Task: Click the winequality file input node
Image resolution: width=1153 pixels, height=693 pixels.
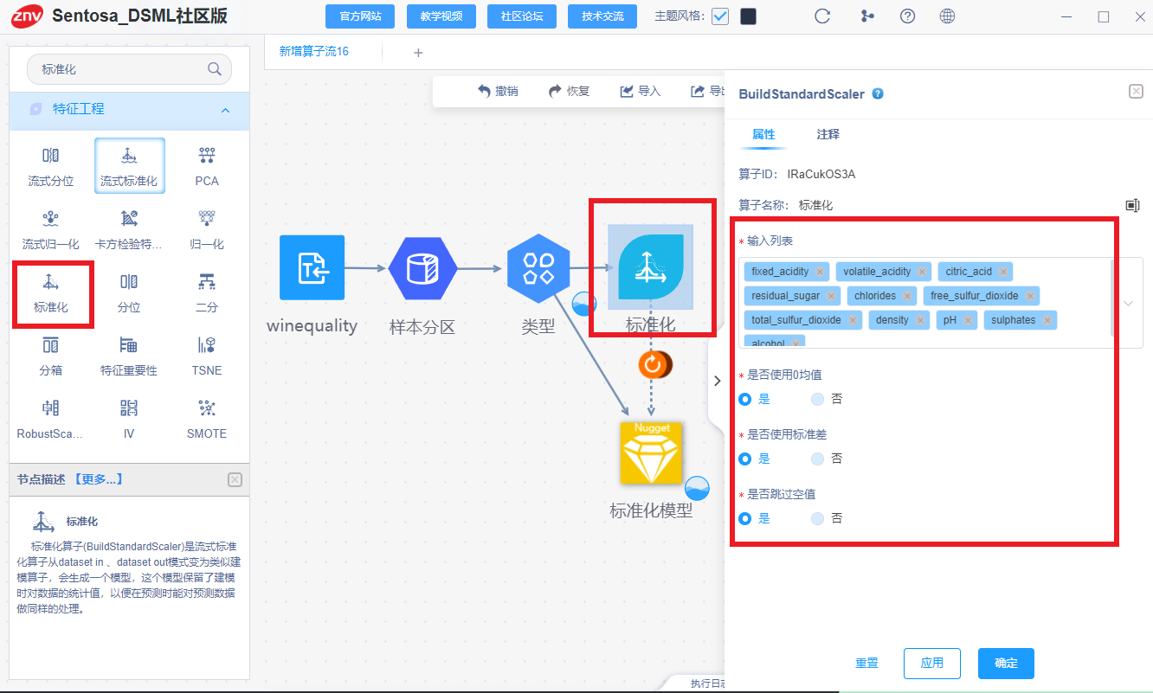Action: pos(312,267)
